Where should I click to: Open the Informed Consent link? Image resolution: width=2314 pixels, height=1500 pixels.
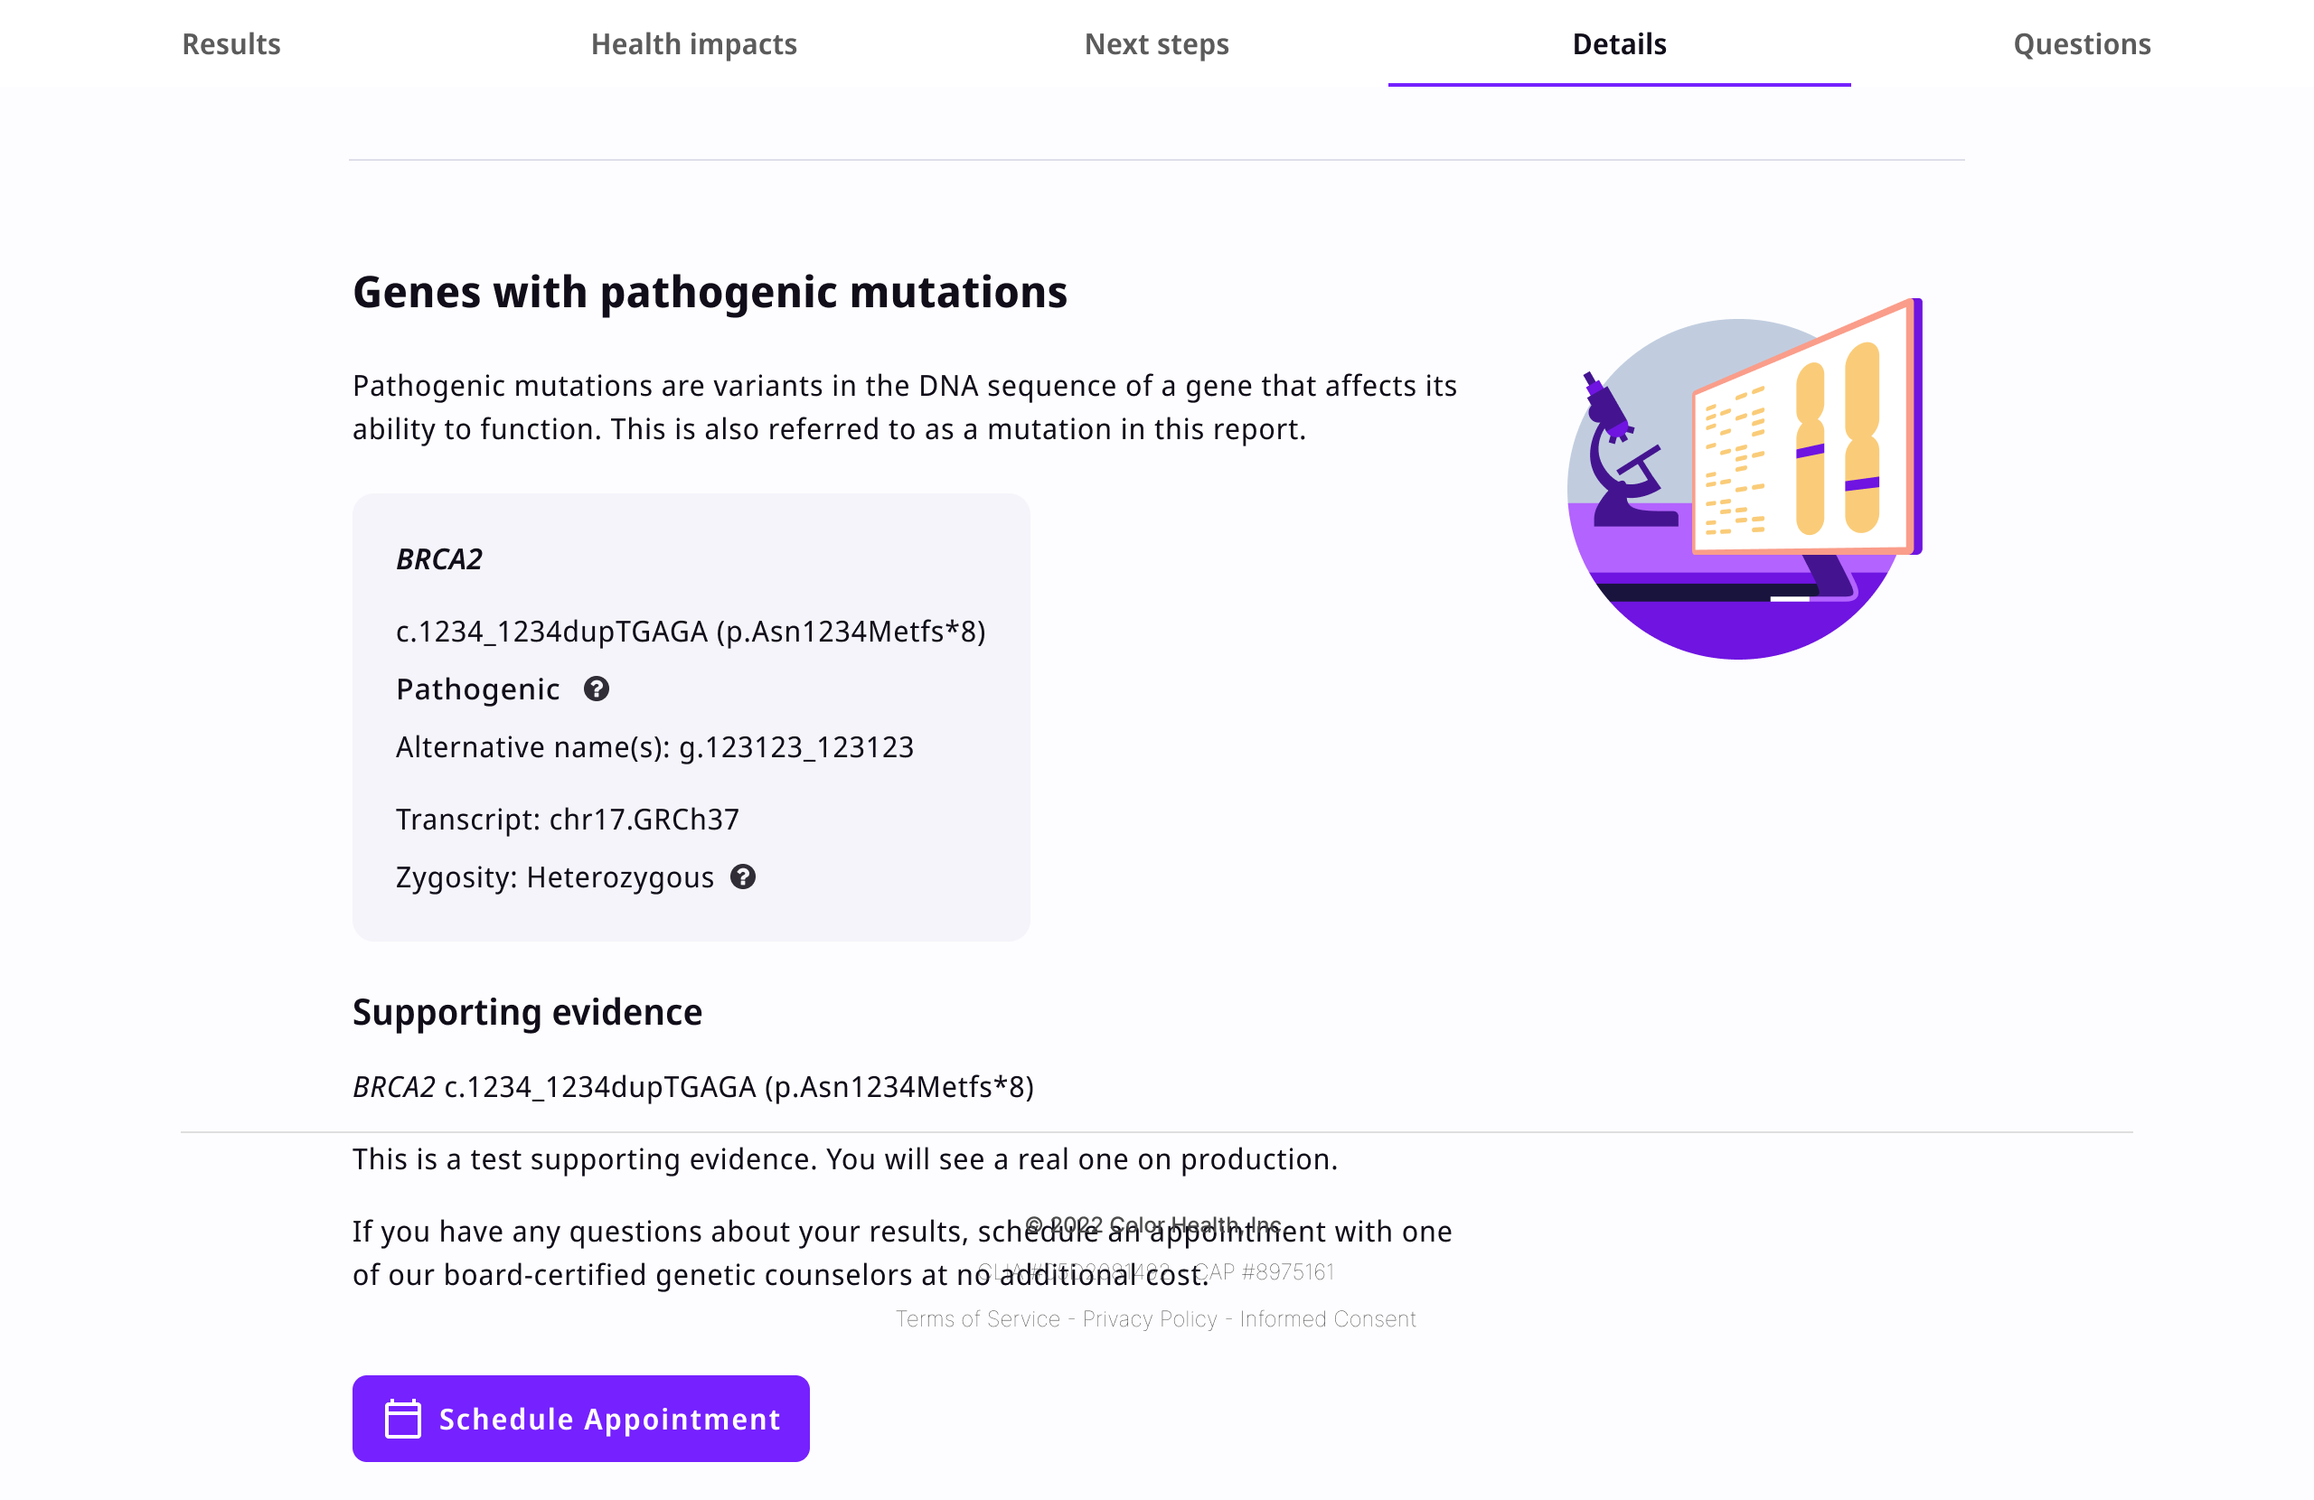1327,1319
